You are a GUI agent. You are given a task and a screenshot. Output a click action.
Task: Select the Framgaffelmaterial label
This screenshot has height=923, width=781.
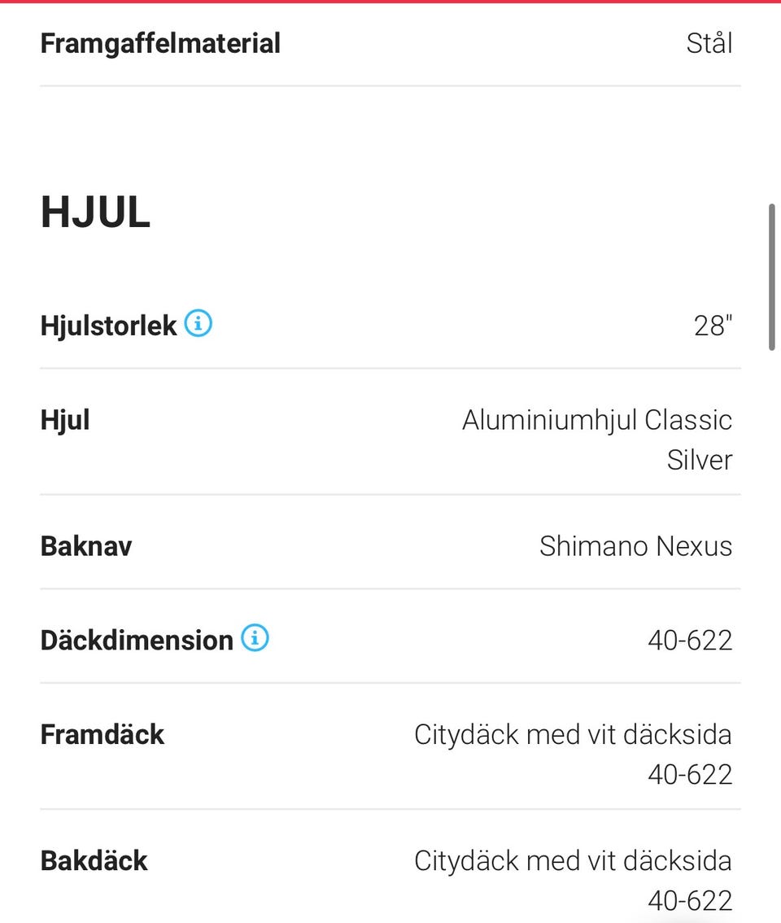click(x=160, y=44)
